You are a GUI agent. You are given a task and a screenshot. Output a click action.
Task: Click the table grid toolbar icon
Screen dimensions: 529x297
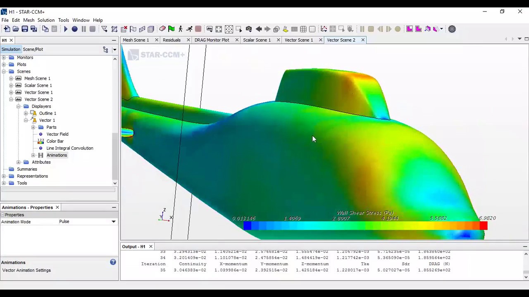pyautogui.click(x=303, y=29)
